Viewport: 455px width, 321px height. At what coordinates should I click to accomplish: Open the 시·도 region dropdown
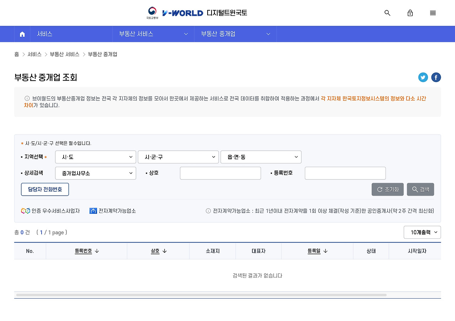(95, 157)
